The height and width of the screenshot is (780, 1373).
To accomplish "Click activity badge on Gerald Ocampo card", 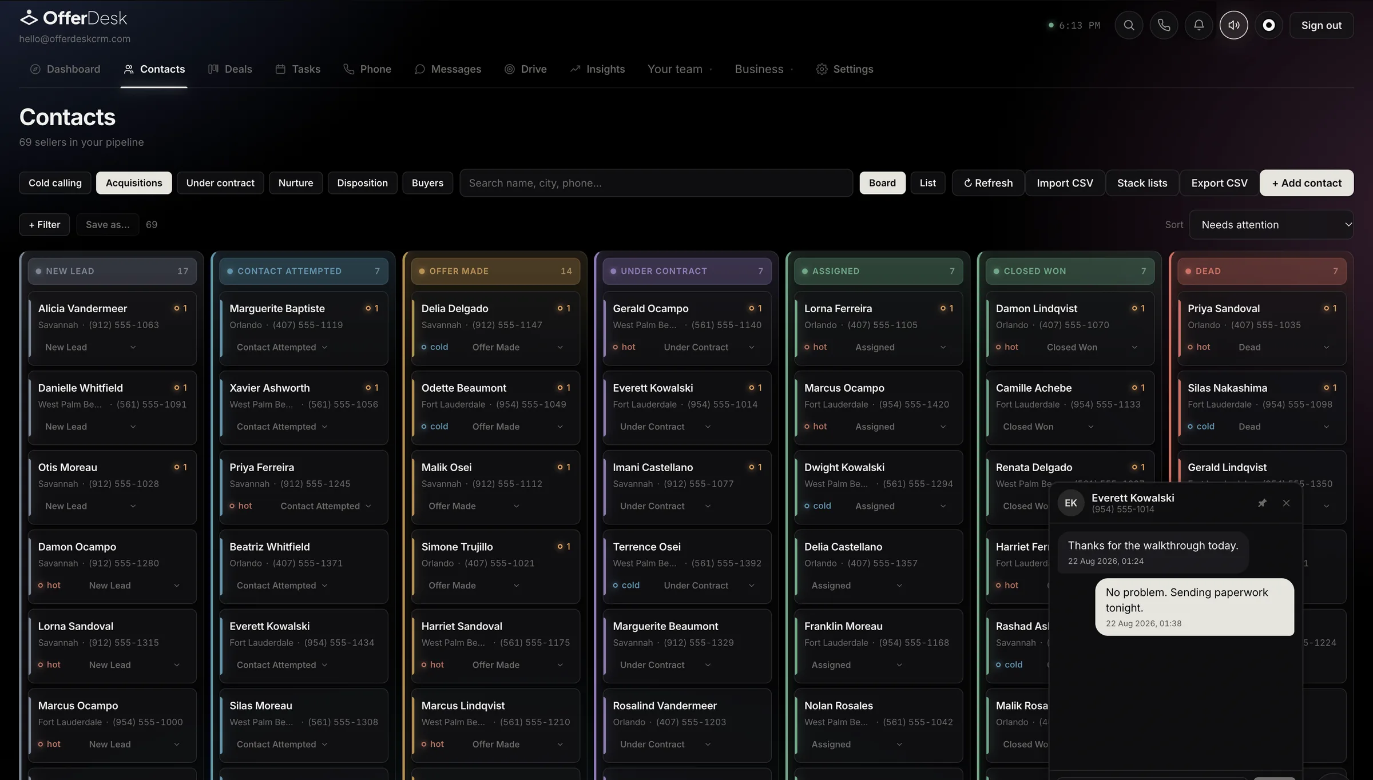I will click(755, 308).
